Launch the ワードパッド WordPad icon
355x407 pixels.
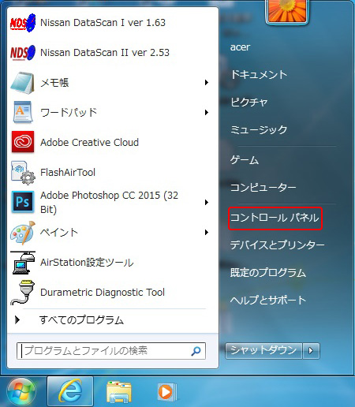click(23, 112)
